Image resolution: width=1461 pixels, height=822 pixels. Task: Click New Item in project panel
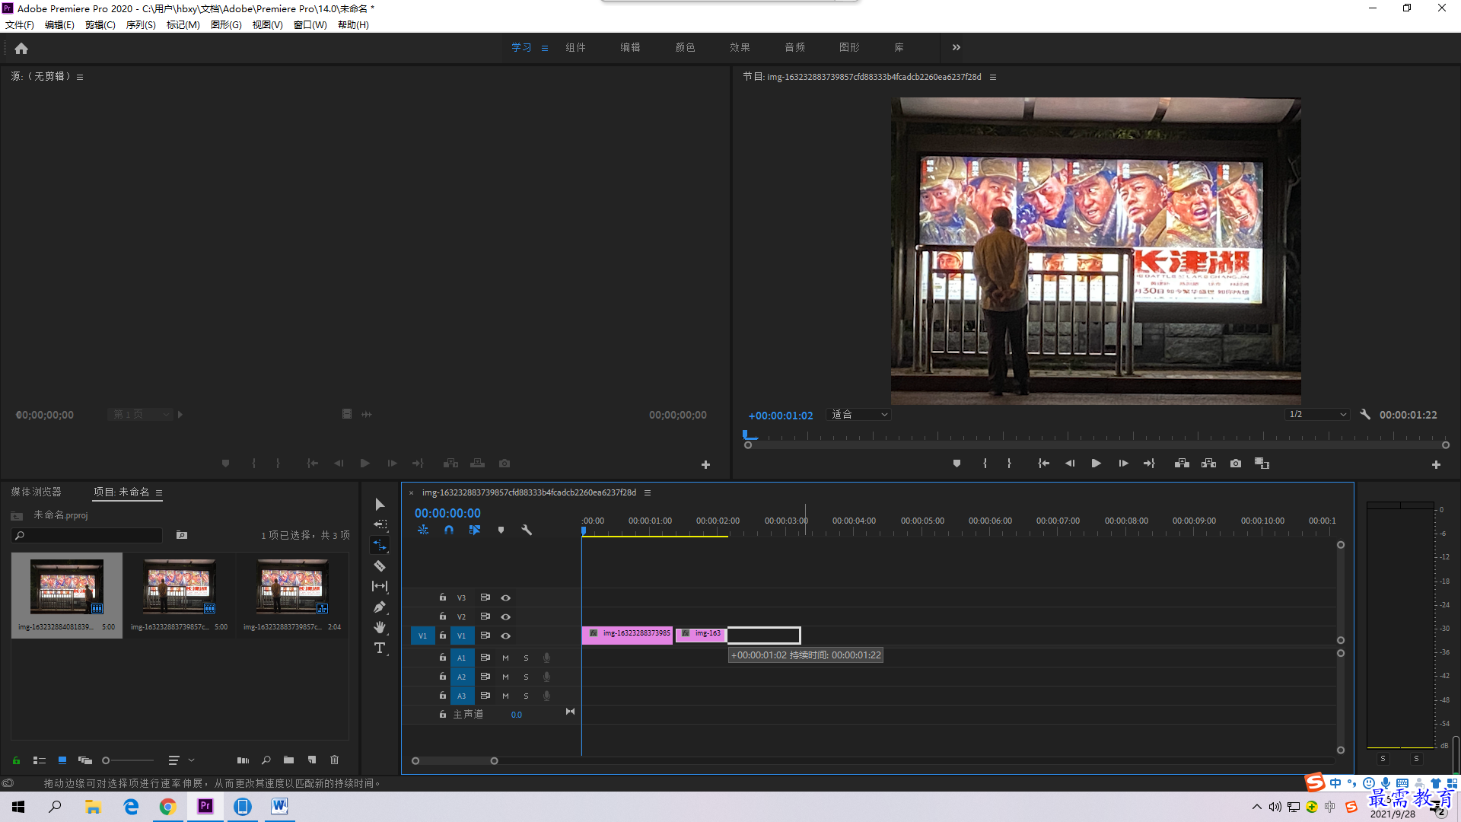click(312, 760)
